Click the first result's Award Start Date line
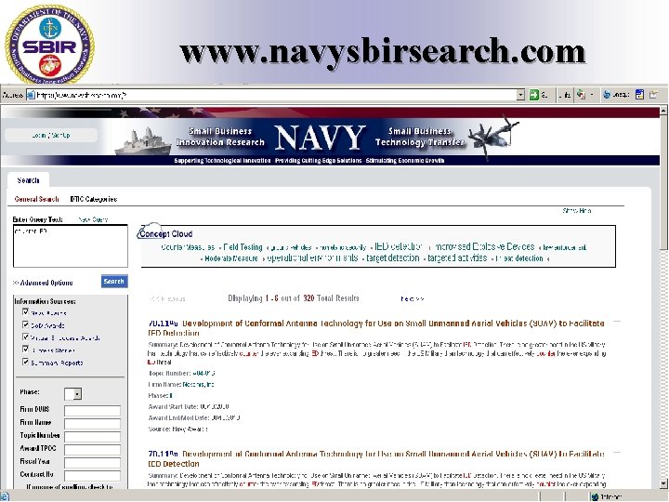 (x=189, y=406)
